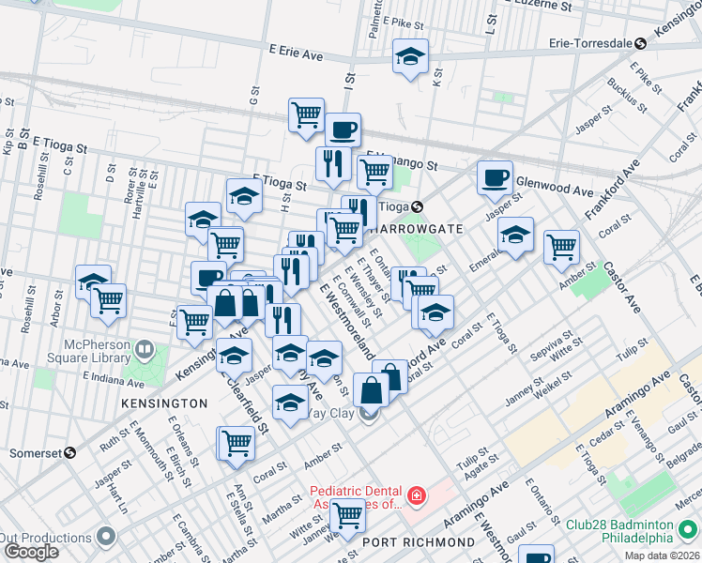Viewport: 702px width, 563px height.
Task: Select school marker on Kensington Ave near E Clearfield St
Action: coord(234,357)
